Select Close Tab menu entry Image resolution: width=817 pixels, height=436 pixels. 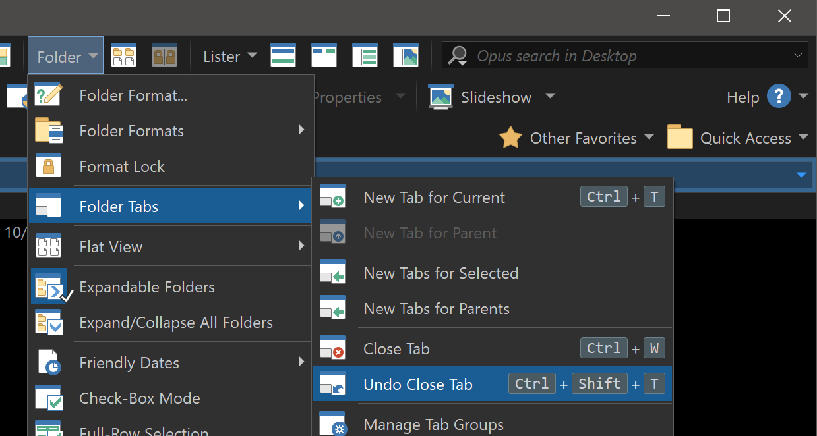pos(493,348)
